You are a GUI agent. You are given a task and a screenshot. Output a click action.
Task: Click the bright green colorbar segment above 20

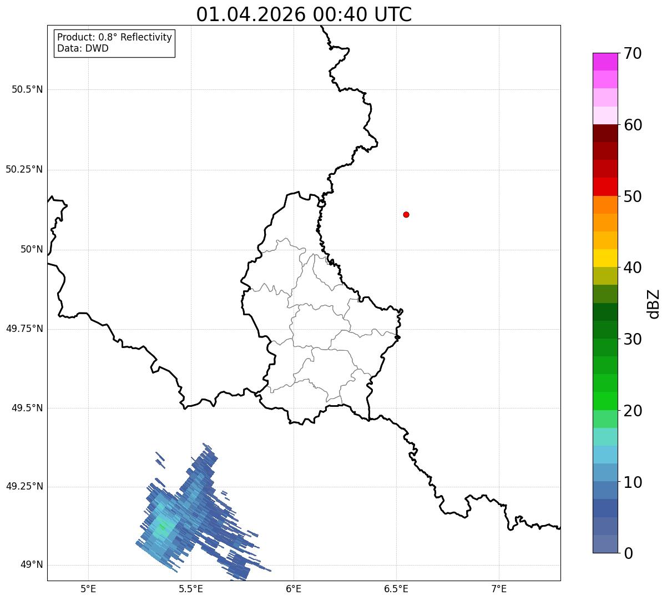coord(605,401)
